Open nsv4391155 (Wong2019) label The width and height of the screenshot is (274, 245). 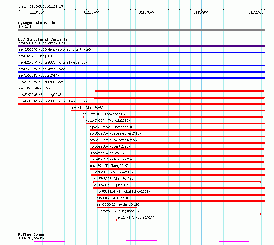(x=109, y=166)
